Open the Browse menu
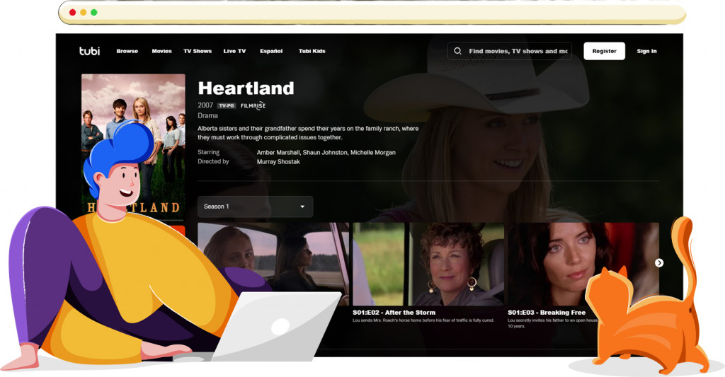Screen dimensions: 725x377 click(127, 52)
